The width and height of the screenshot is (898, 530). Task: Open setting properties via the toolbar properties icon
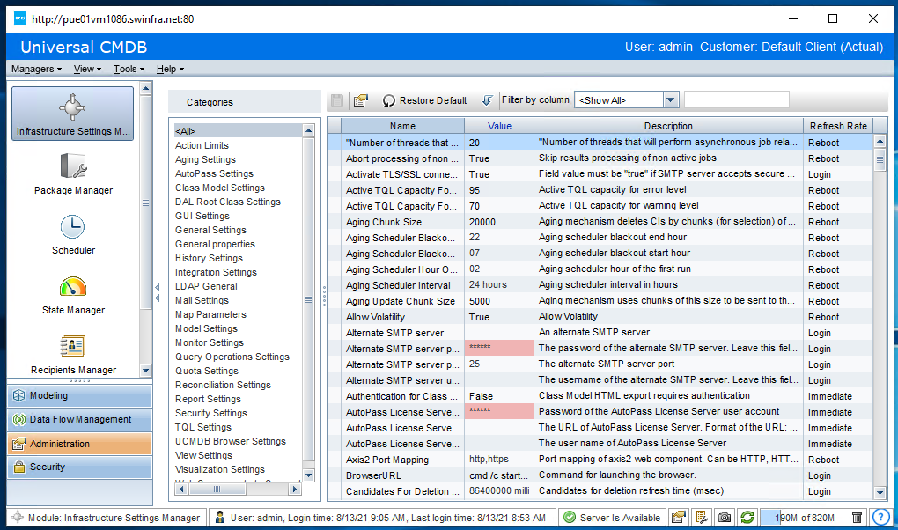tap(361, 99)
